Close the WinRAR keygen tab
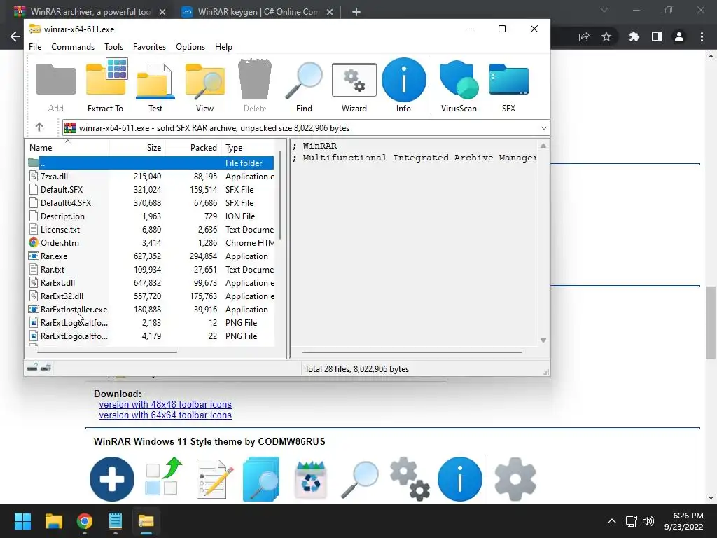 [x=330, y=12]
